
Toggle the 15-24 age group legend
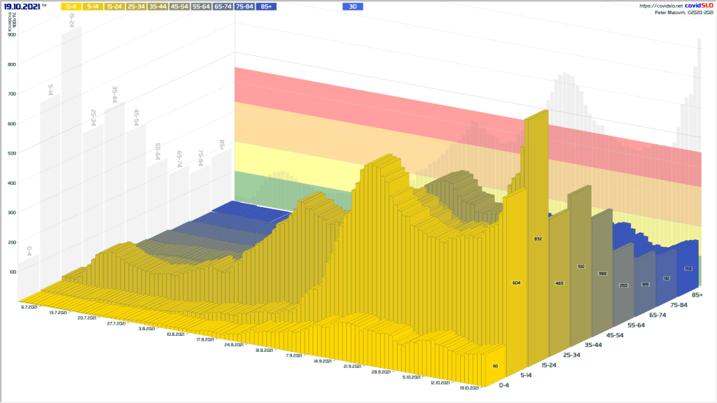pyautogui.click(x=115, y=6)
